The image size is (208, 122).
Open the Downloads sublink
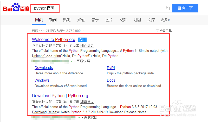(x=44, y=68)
